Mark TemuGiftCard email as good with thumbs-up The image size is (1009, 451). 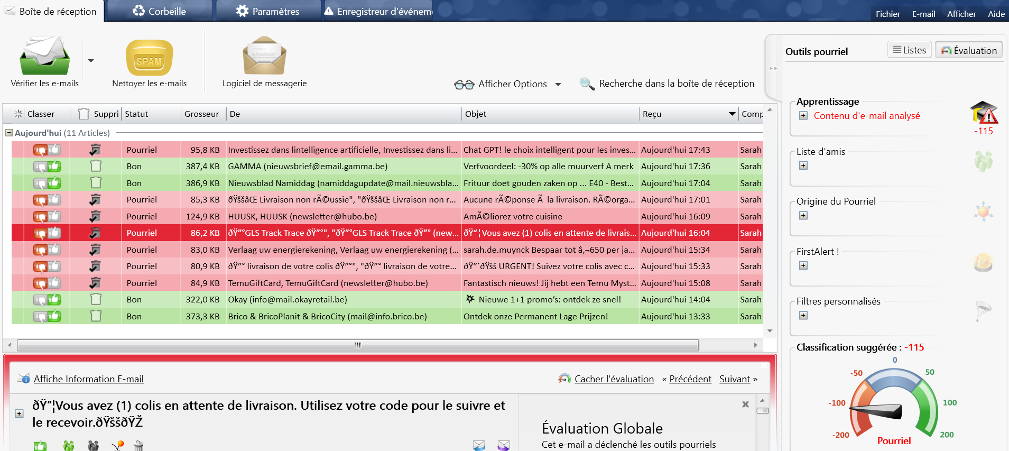click(x=54, y=283)
